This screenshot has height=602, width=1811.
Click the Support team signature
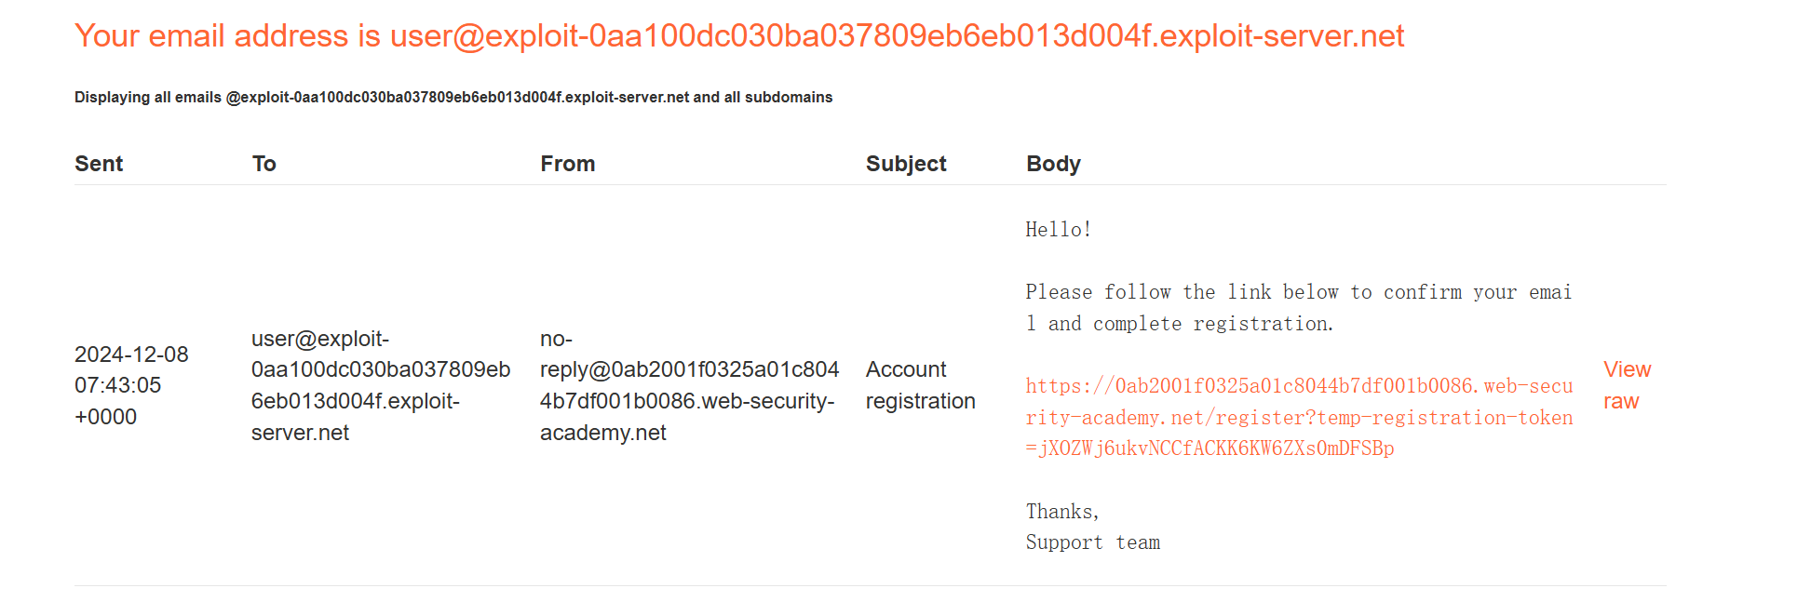[x=1092, y=542]
